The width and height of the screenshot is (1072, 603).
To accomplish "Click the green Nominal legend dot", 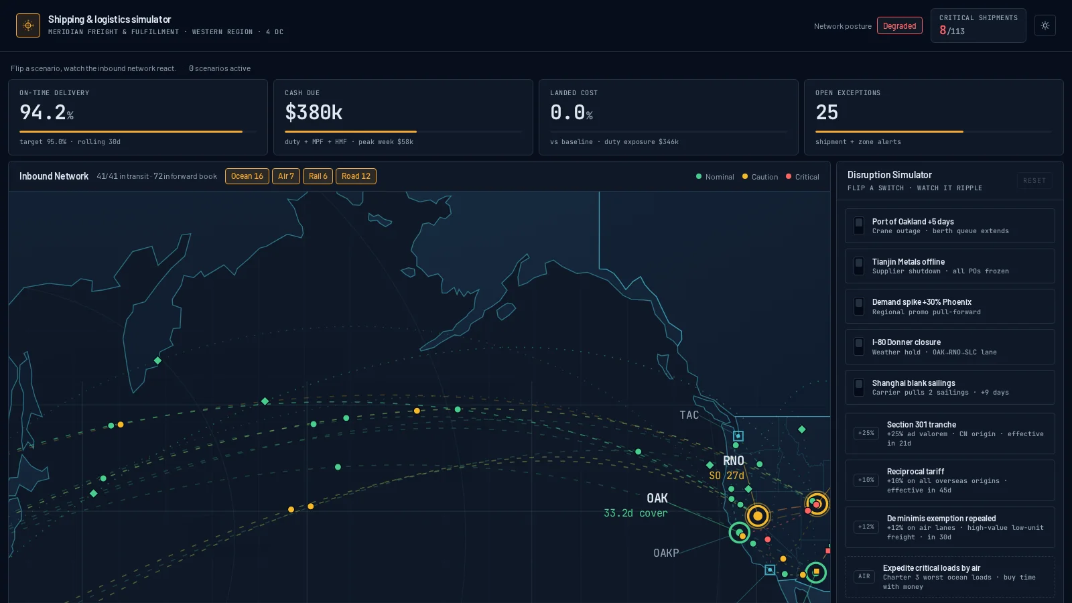I will point(699,177).
